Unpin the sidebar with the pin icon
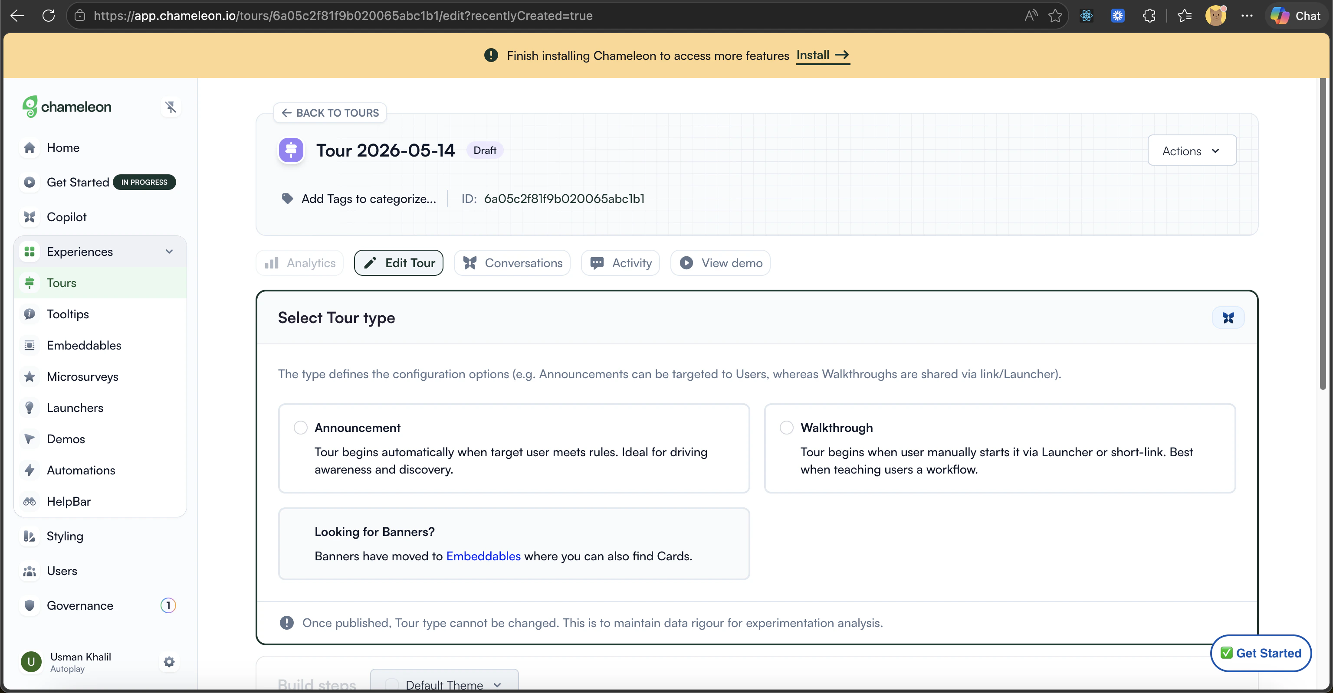 click(x=171, y=107)
